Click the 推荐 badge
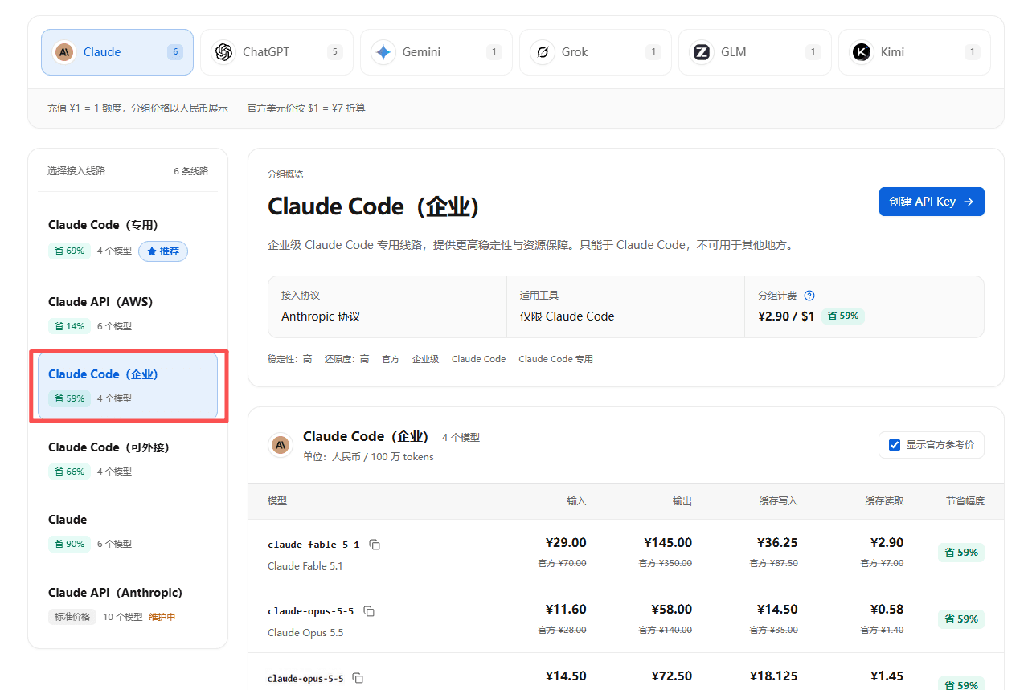 163,251
